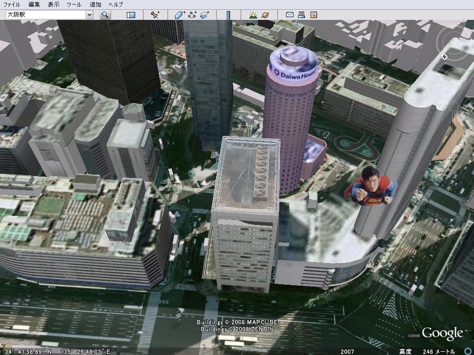This screenshot has width=474, height=355.
Task: Open the 編集 menu
Action: [34, 5]
